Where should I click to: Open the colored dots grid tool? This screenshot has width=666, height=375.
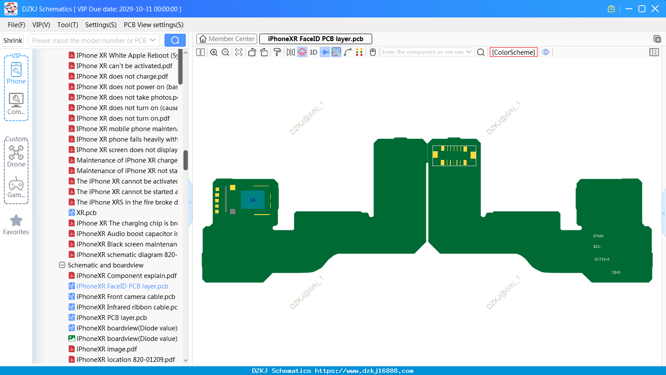359,52
